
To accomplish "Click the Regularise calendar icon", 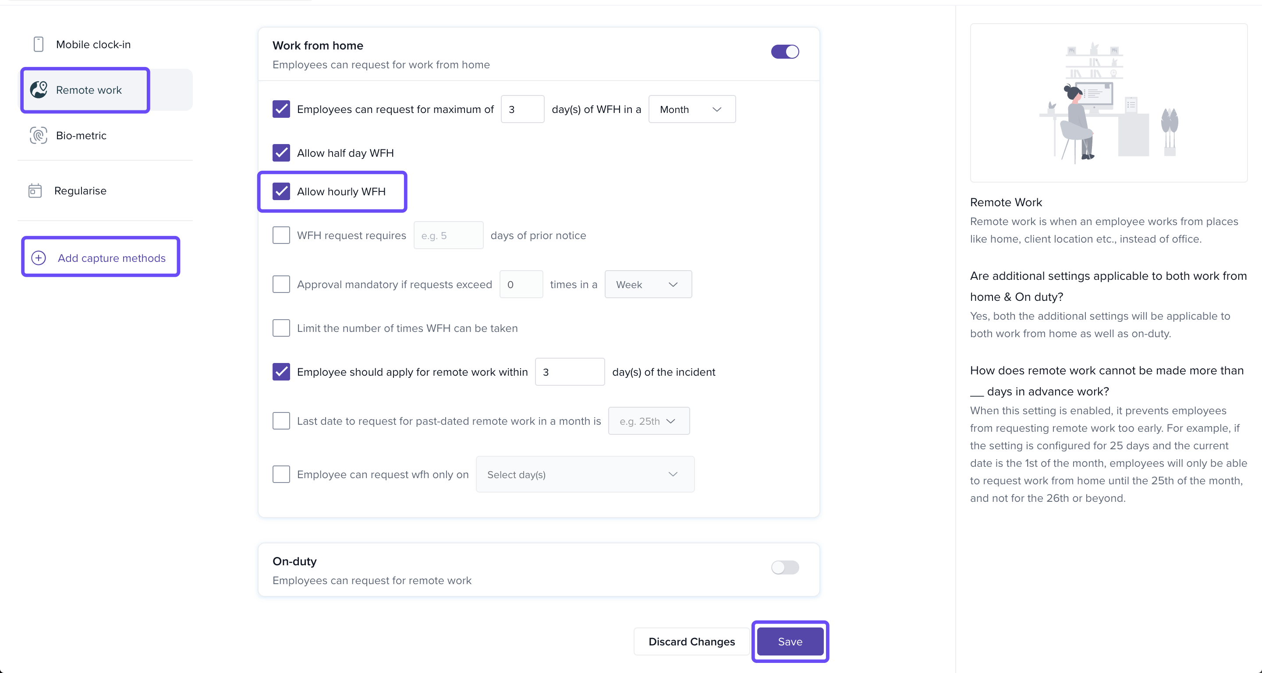I will [35, 190].
